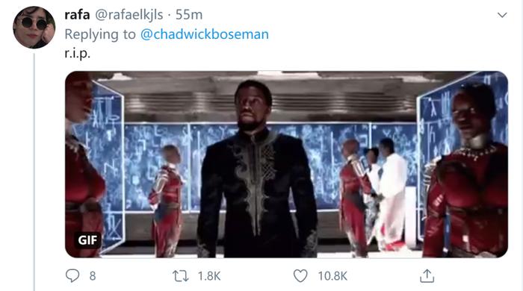Open the @chadwickboseman mention link

coord(205,34)
